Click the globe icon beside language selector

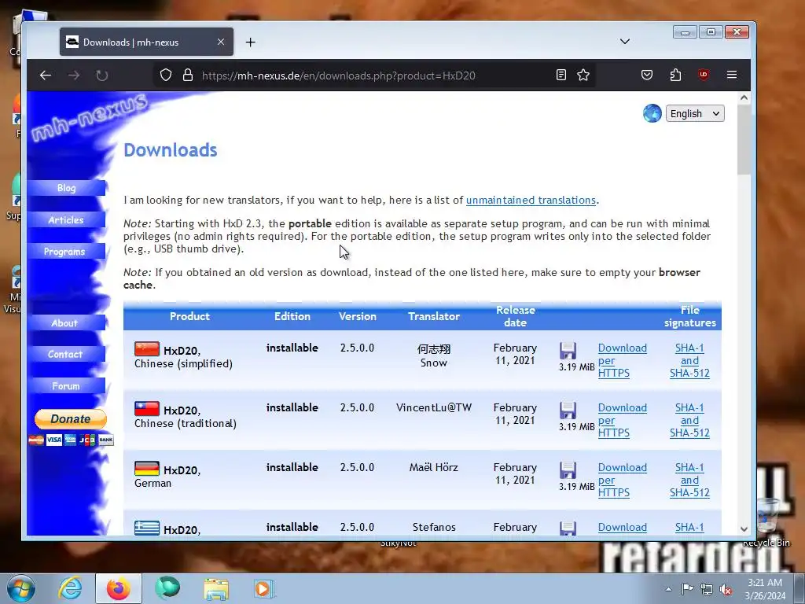point(652,113)
